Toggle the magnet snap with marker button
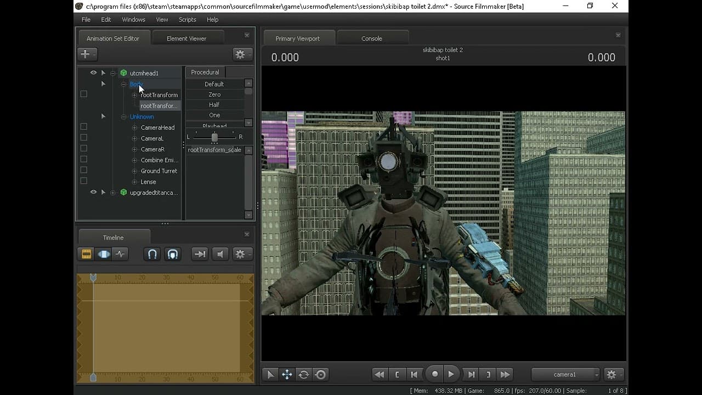 173,254
